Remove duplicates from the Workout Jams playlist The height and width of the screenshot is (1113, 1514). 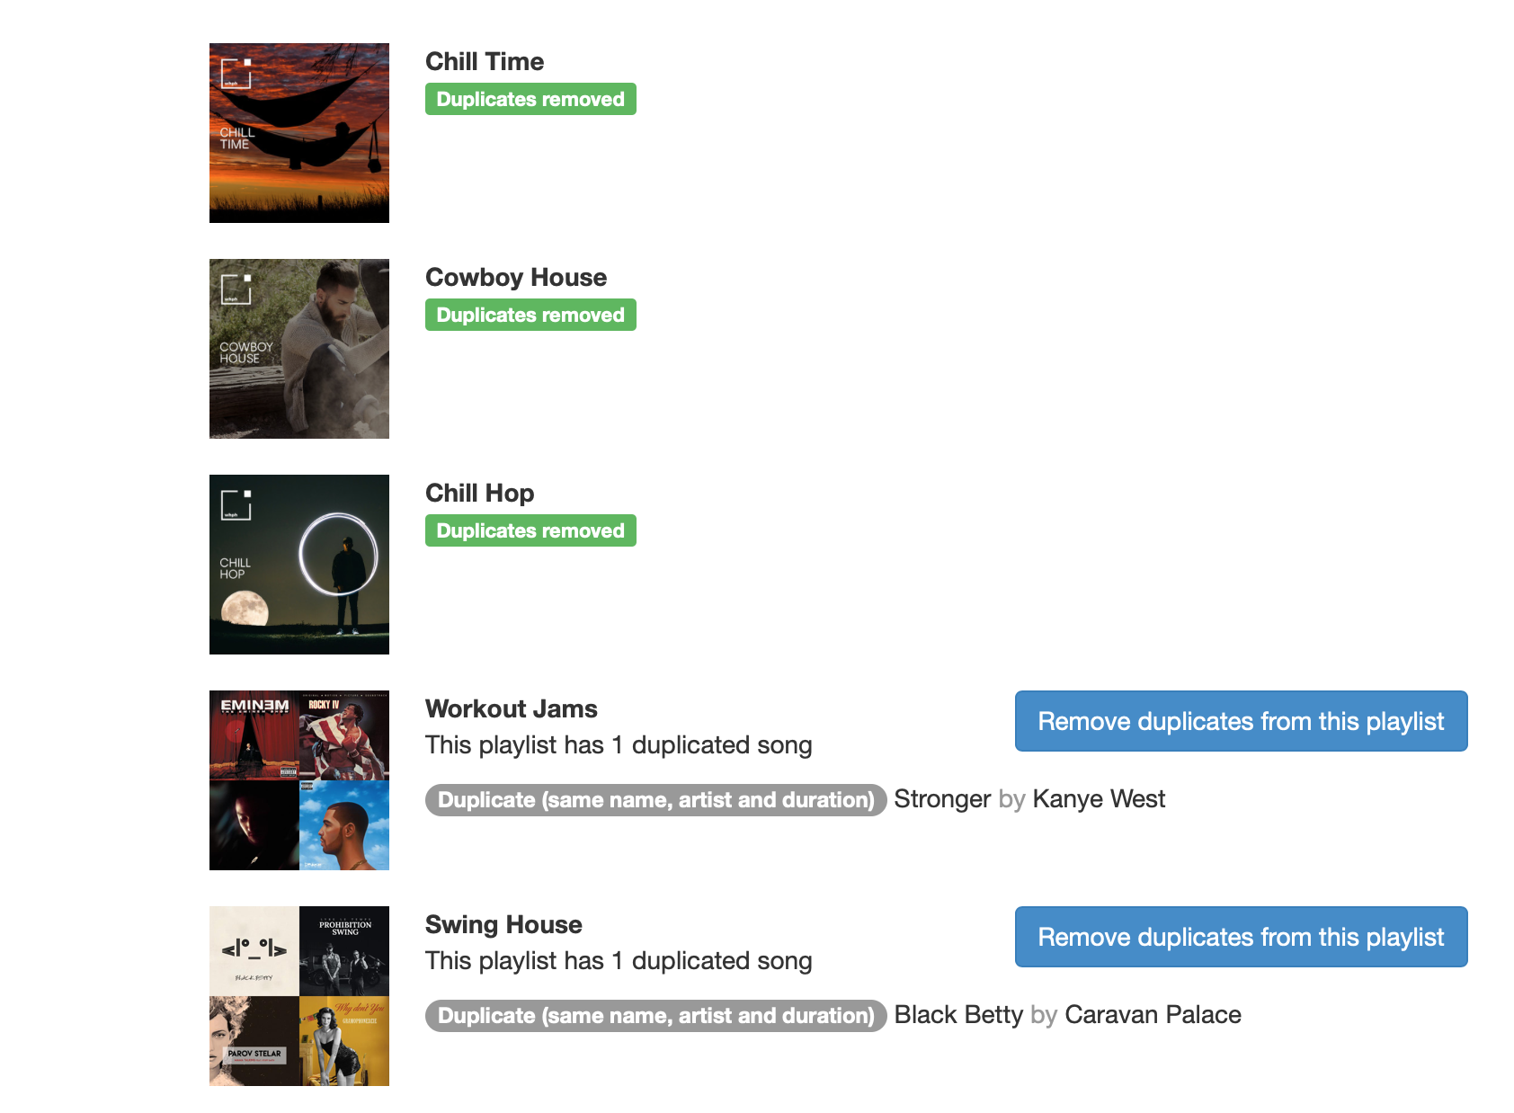pos(1241,721)
